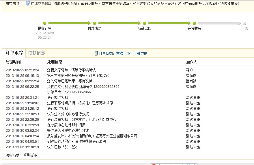Click the row text 您提交了订单，请等待系统确认
Screen dimensions: 254x165
[x=71, y=70]
